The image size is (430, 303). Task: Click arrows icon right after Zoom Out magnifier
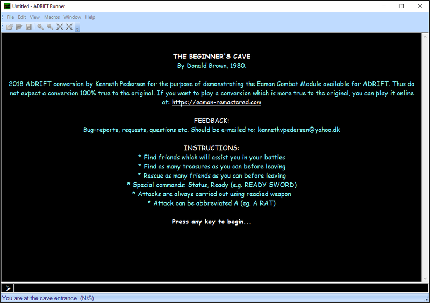click(x=60, y=27)
